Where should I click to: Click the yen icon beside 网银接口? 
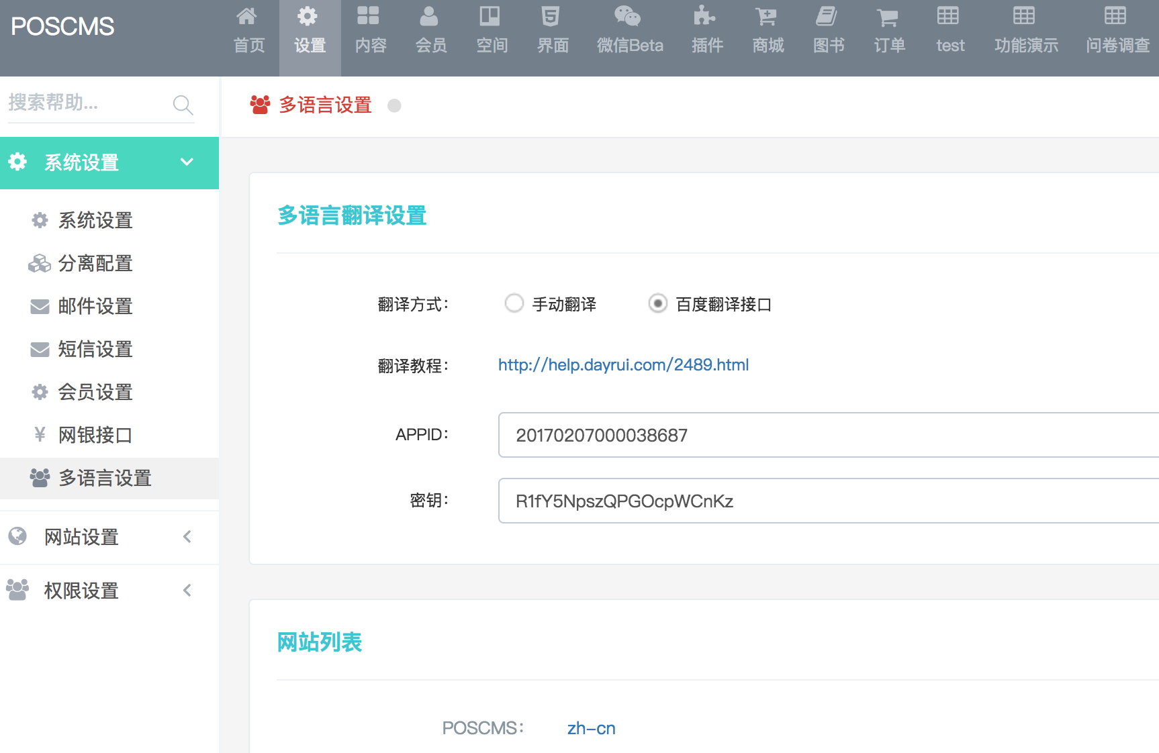40,435
